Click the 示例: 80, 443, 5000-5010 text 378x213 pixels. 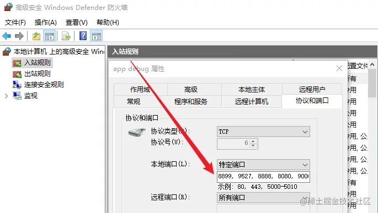click(257, 187)
